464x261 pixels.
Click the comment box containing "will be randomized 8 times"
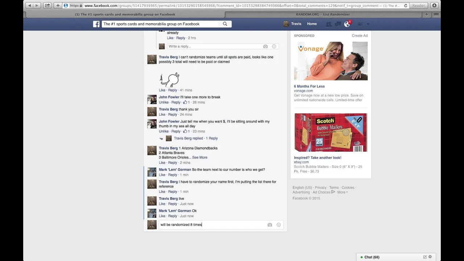[x=221, y=225]
